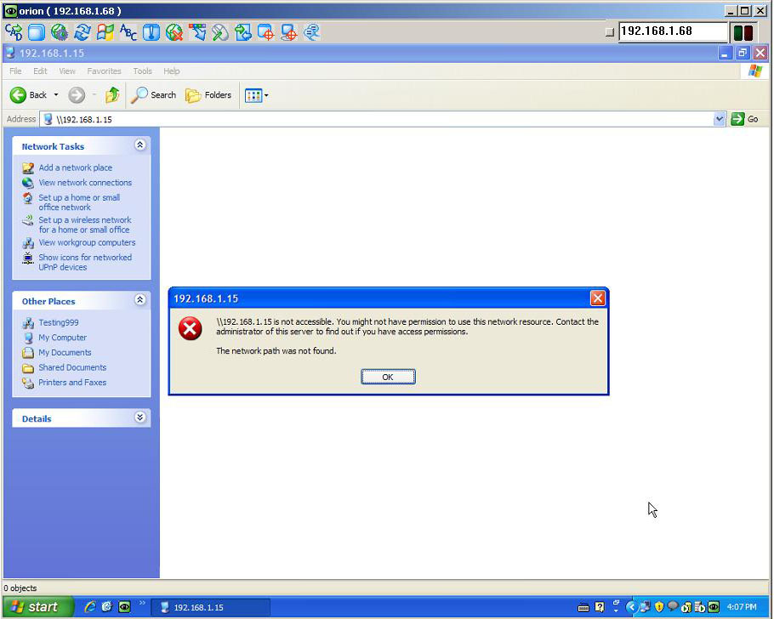This screenshot has height=619, width=774.
Task: Click the keyboard language bar icon
Action: point(583,607)
